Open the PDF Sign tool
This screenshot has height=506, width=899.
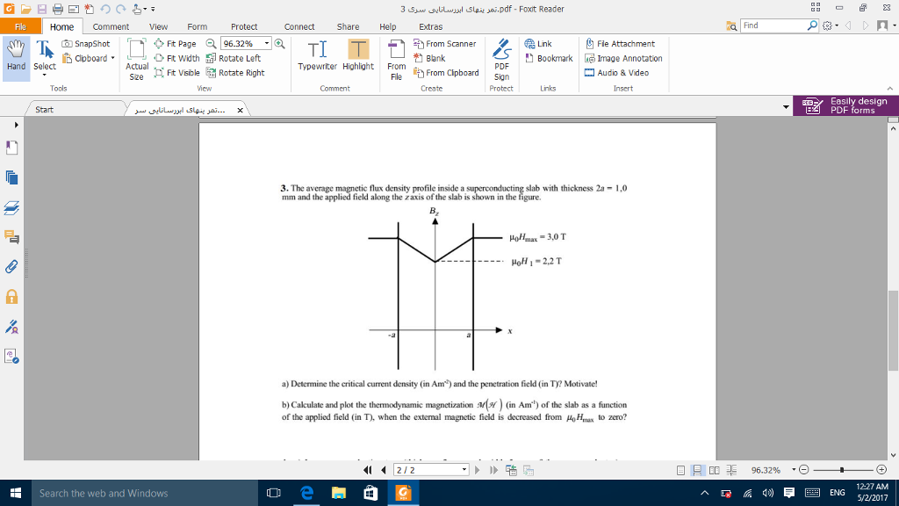coord(501,60)
